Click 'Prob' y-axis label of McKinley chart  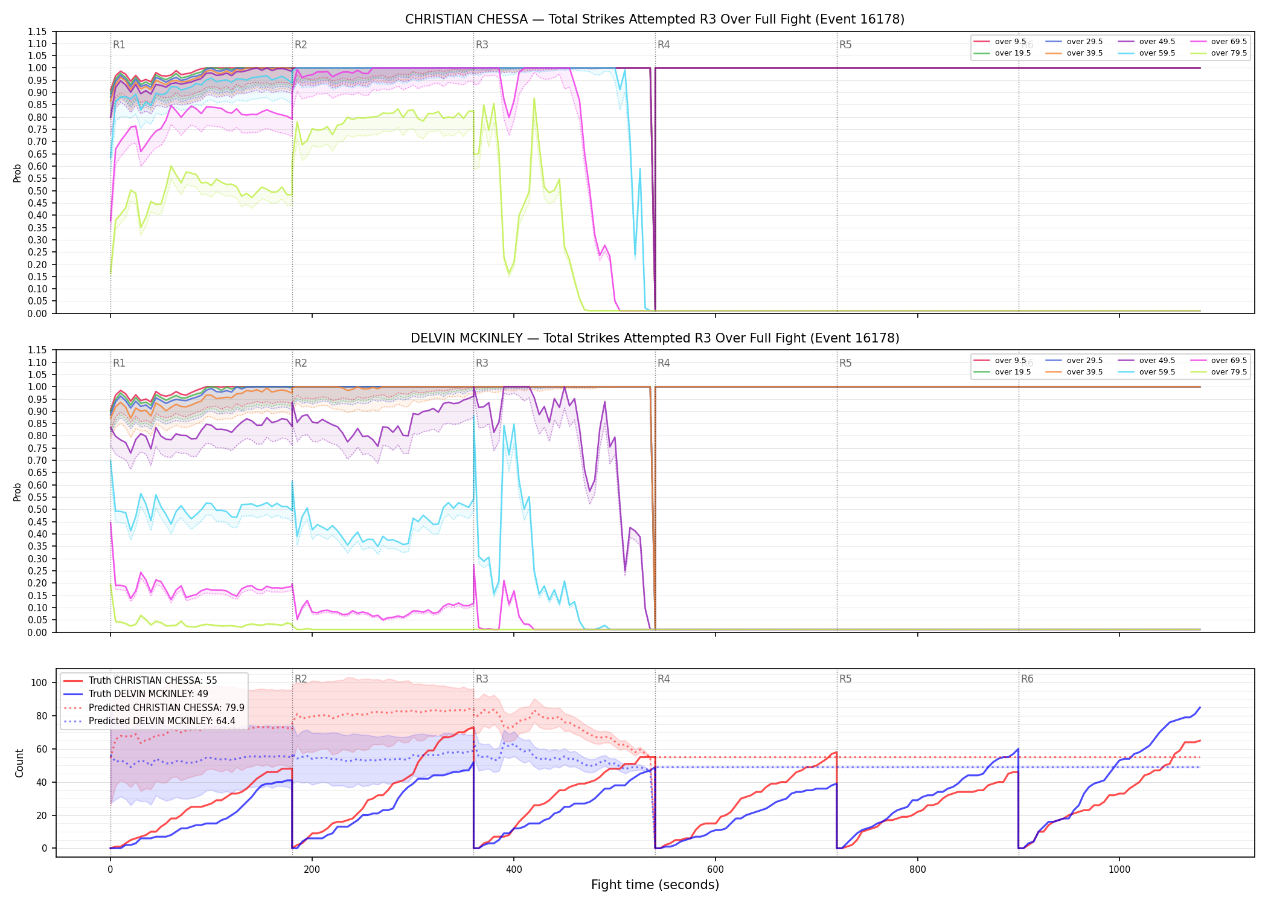(17, 492)
